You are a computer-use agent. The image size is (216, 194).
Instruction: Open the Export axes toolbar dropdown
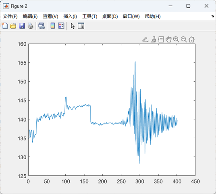[145, 40]
